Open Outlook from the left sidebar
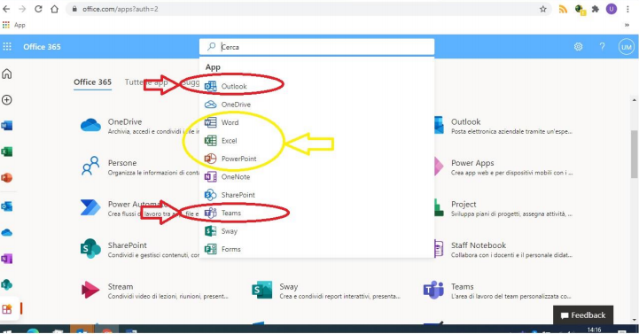 click(7, 206)
